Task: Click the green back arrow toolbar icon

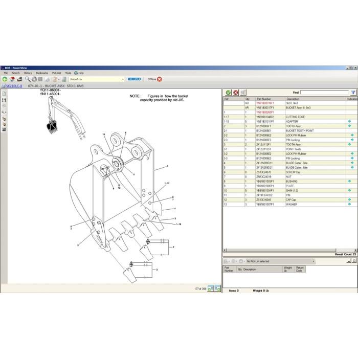Action: tap(5, 79)
